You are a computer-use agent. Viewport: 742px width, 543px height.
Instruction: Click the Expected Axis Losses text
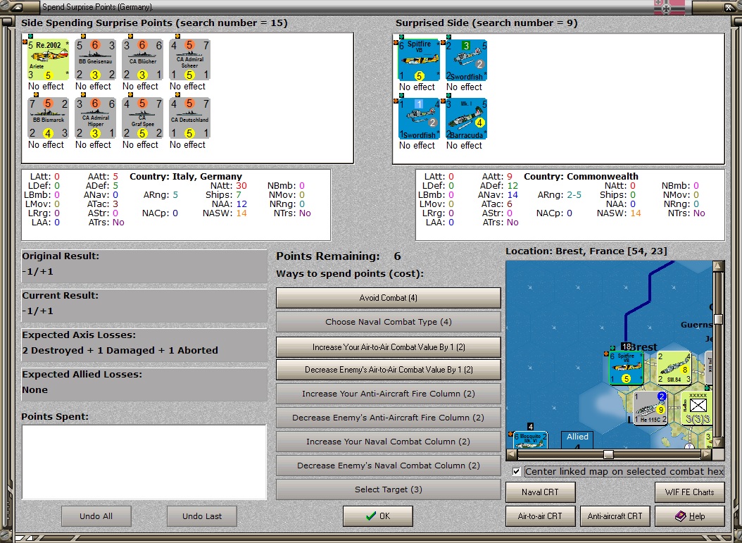coord(120,350)
